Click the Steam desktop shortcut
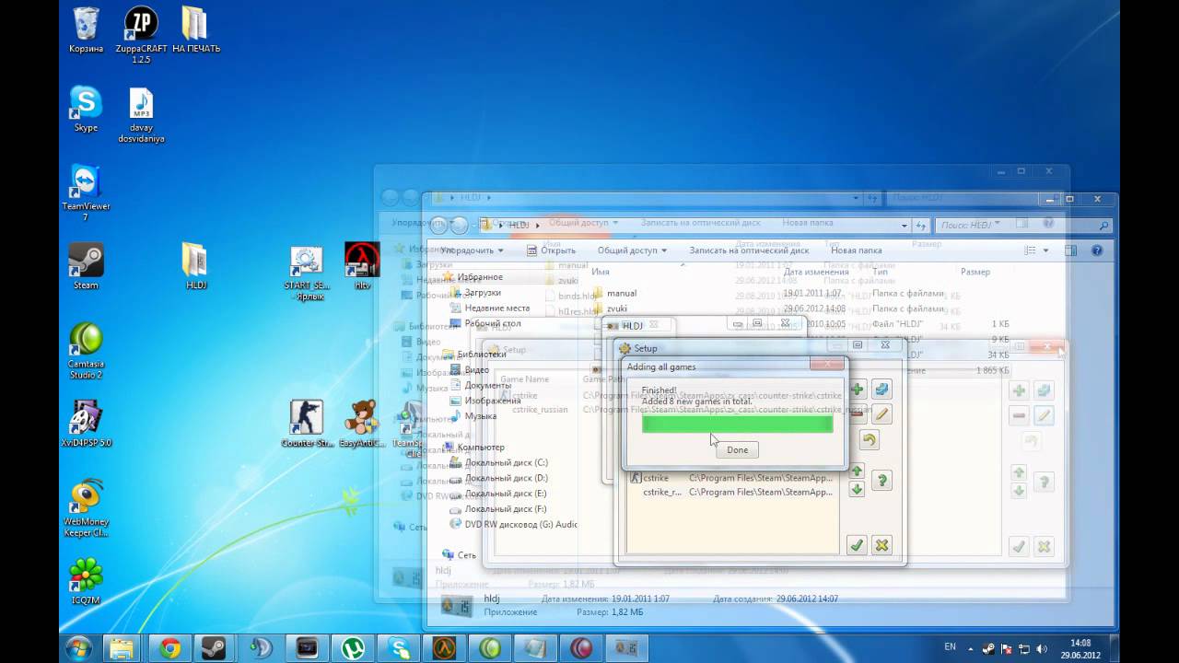The height and width of the screenshot is (663, 1179). click(x=86, y=267)
